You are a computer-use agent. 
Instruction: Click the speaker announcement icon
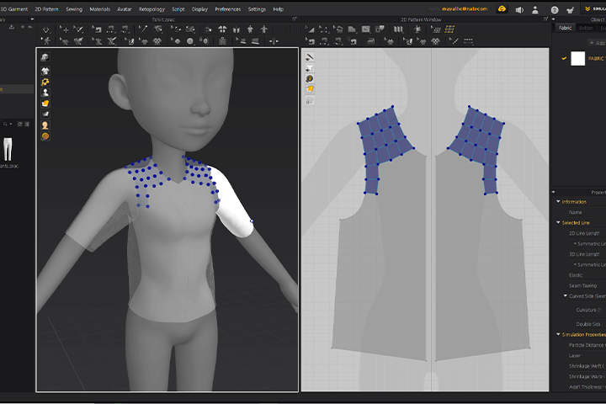point(519,10)
